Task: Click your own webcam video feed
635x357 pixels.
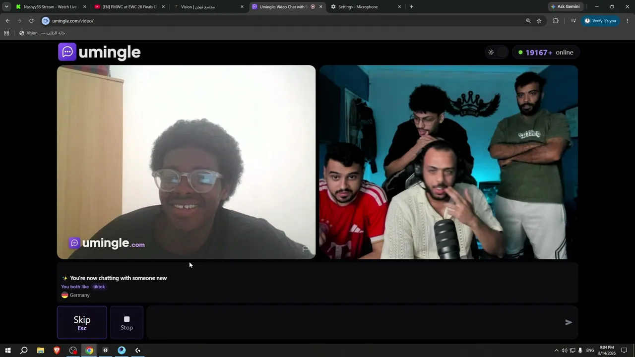Action: coord(448,162)
